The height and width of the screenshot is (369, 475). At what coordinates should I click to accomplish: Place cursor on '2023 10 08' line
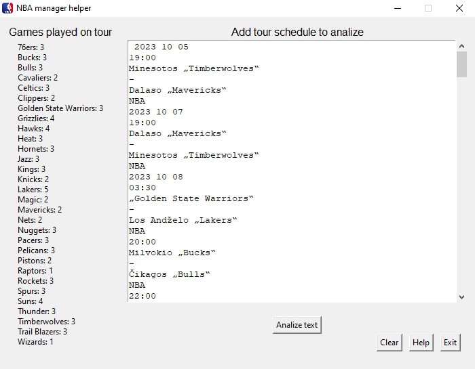click(156, 177)
